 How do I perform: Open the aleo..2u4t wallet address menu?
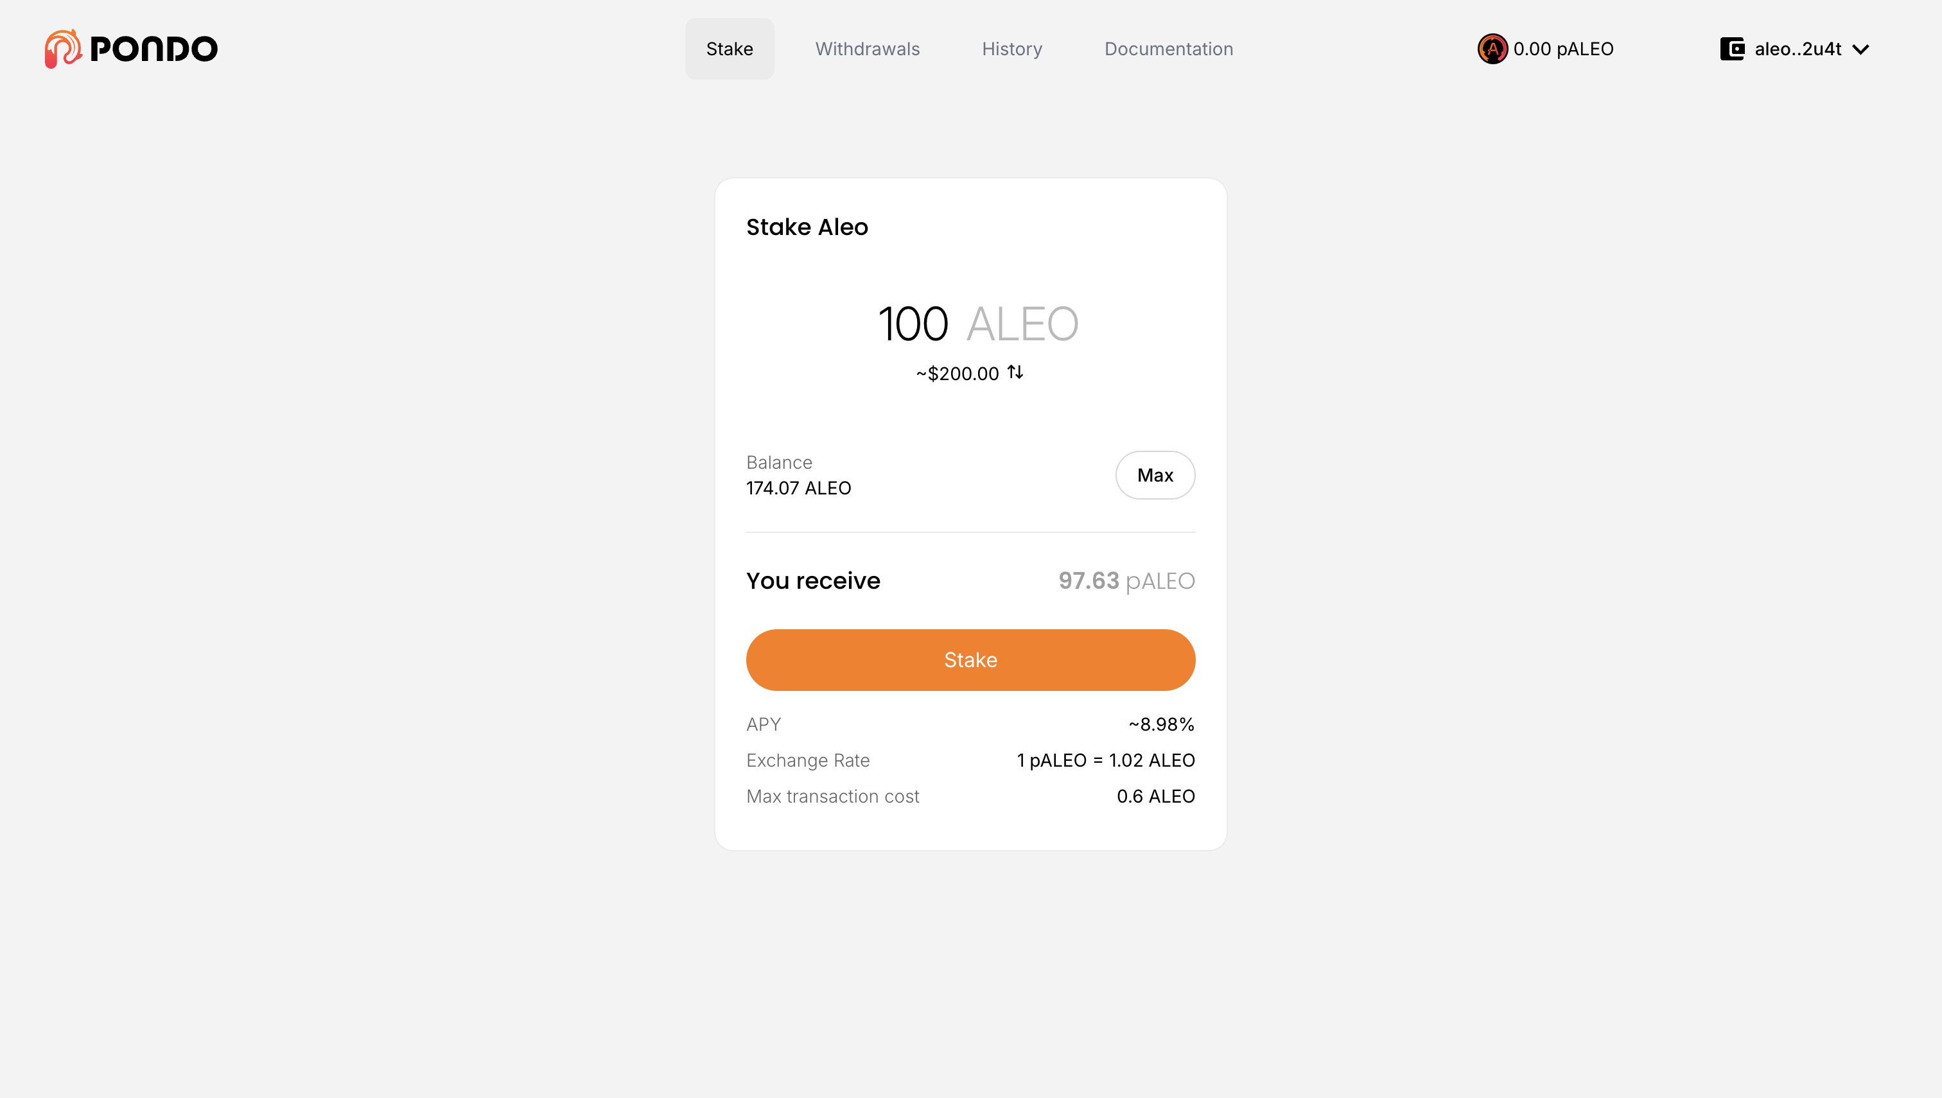[x=1798, y=49]
